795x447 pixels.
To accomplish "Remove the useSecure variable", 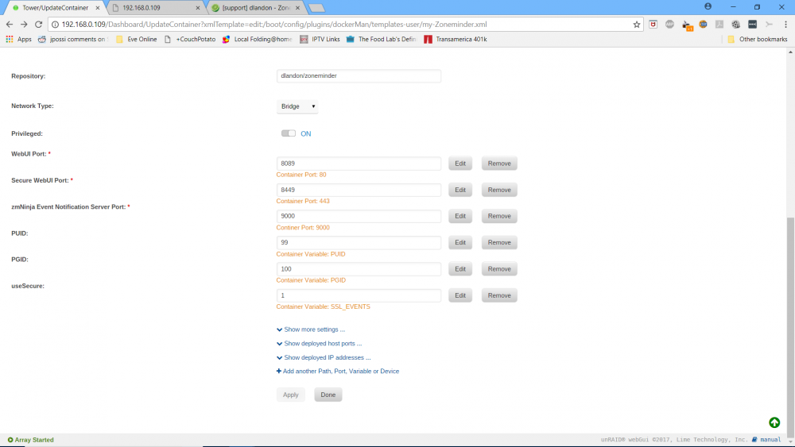I will (499, 295).
